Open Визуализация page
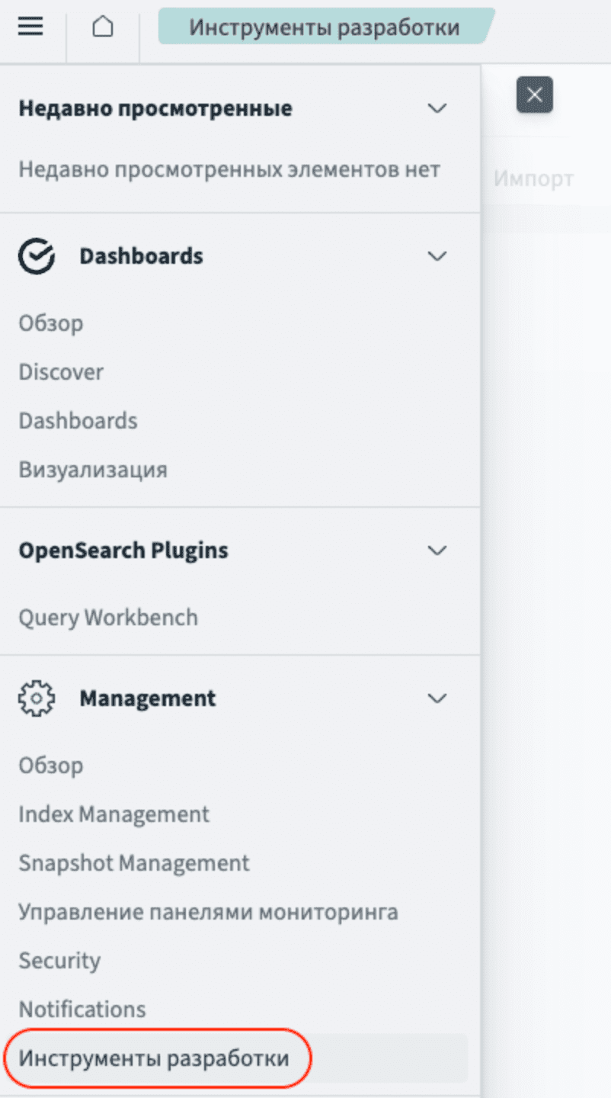The width and height of the screenshot is (611, 1098). point(92,470)
